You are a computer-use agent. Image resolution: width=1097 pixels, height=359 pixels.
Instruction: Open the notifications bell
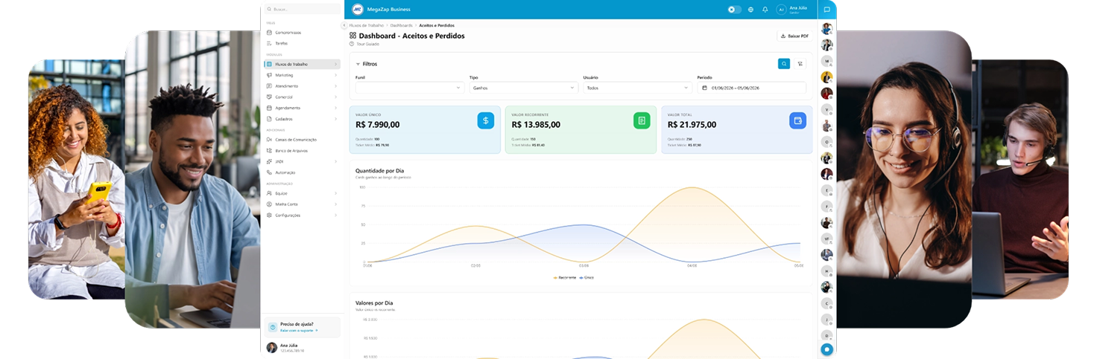click(x=765, y=10)
